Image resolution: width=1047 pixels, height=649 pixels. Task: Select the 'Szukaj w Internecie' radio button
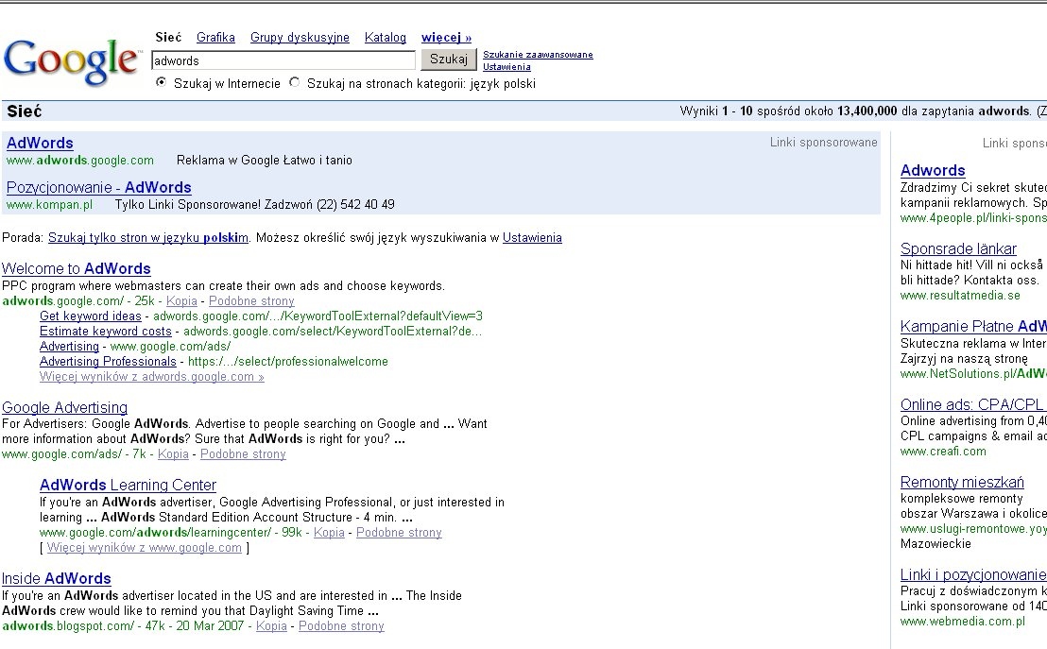[x=161, y=83]
